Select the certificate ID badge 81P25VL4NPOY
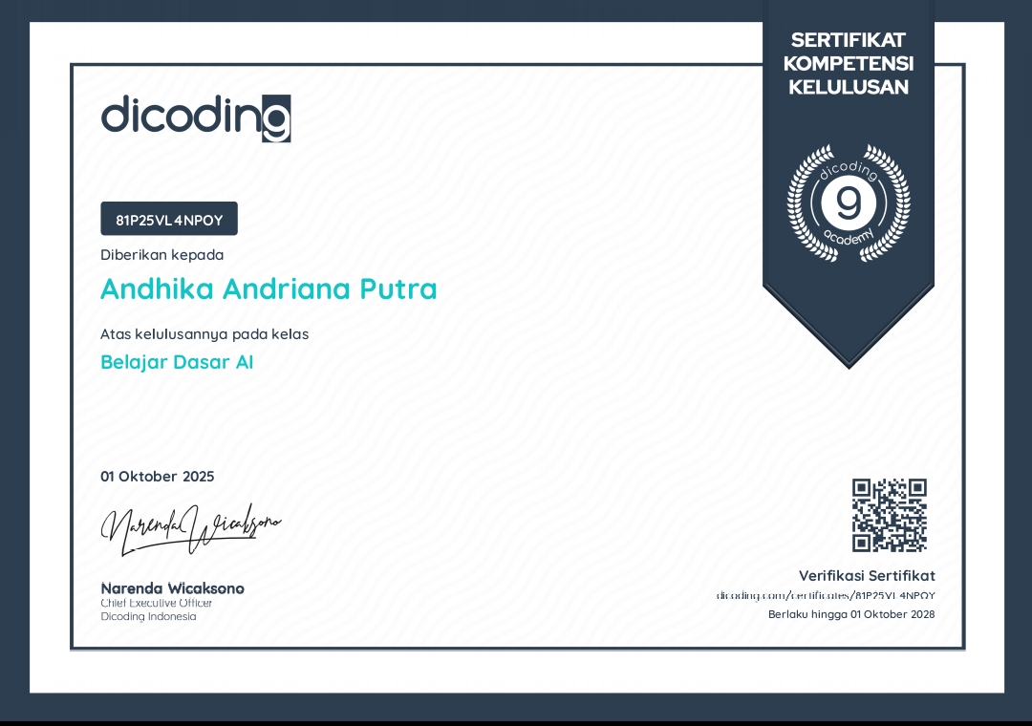Image resolution: width=1032 pixels, height=726 pixels. tap(169, 220)
